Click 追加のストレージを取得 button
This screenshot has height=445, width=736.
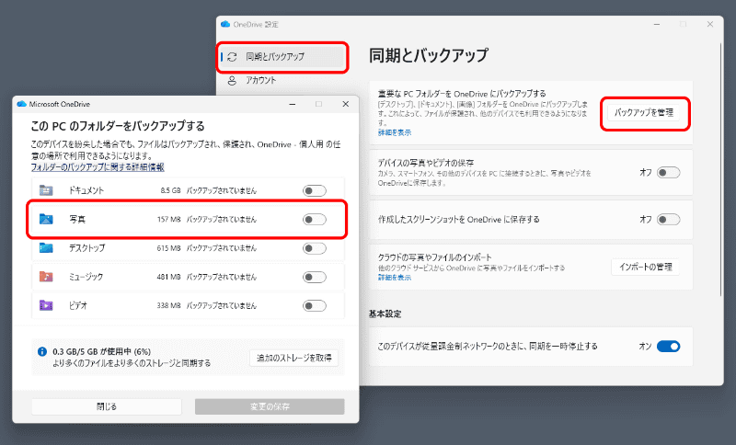[293, 358]
